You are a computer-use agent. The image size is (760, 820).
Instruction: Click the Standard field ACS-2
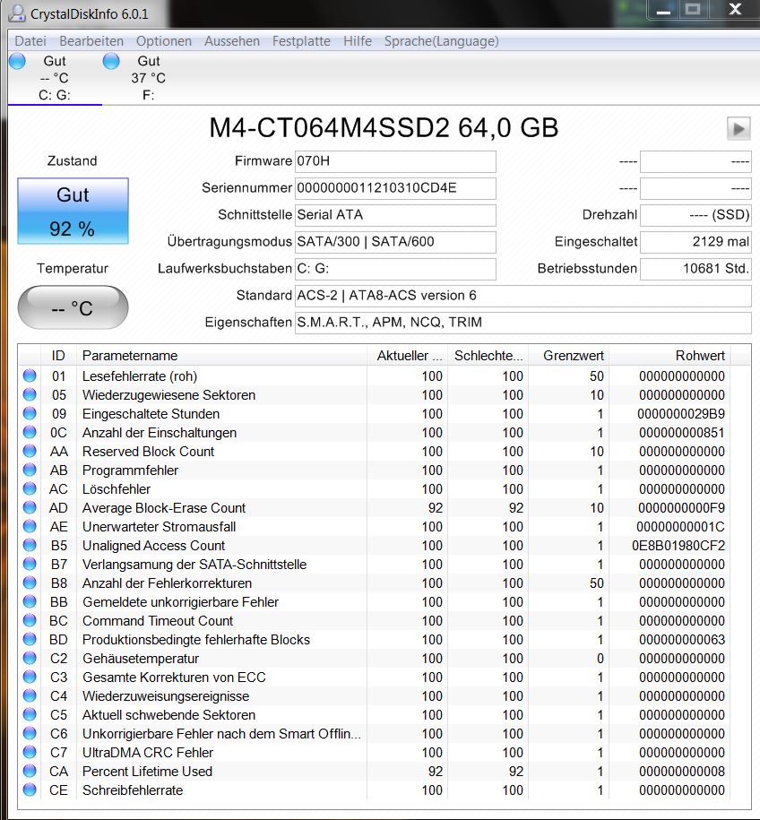523,296
